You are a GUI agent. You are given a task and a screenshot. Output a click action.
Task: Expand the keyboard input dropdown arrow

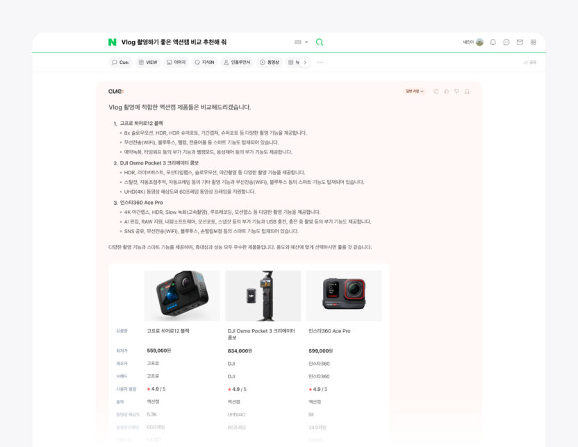tap(306, 42)
